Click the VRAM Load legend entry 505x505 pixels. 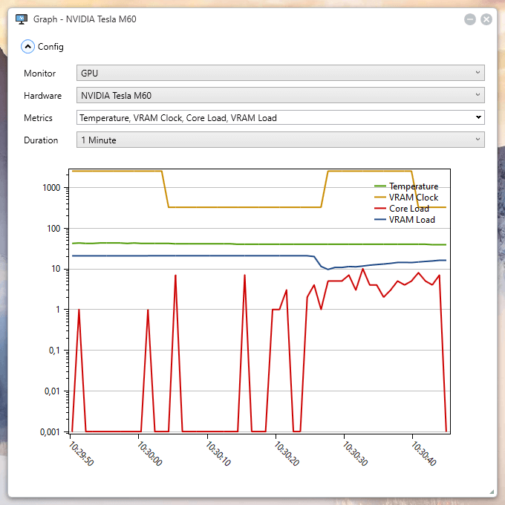405,220
